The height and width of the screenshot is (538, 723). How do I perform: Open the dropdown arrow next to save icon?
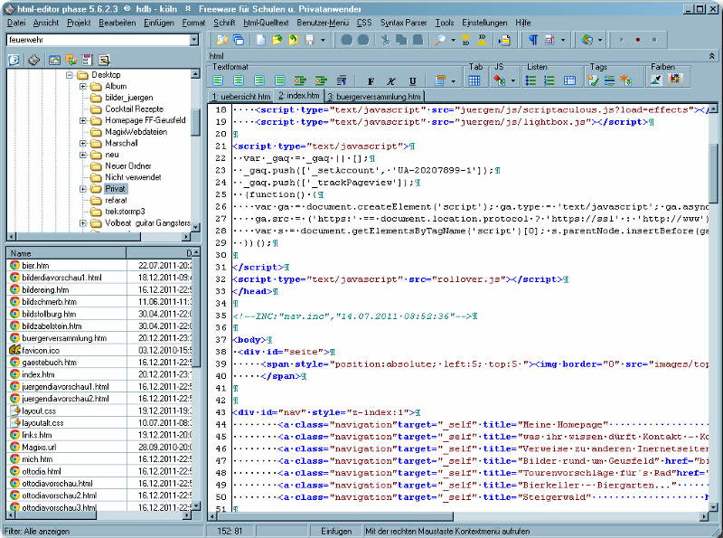pyautogui.click(x=323, y=40)
